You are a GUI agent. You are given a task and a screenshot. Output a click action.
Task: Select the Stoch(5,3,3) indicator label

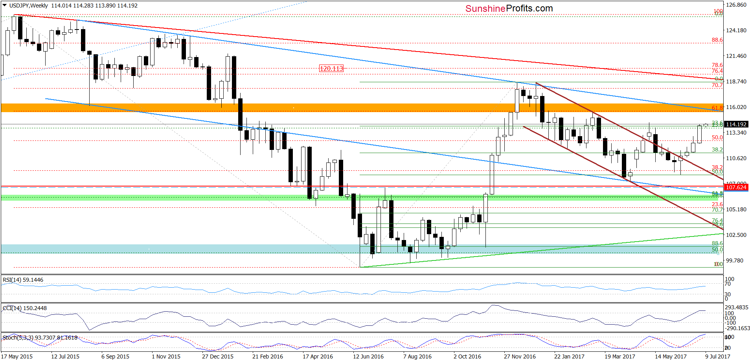tap(40, 338)
